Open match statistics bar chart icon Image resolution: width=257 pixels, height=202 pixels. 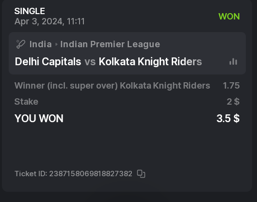pyautogui.click(x=233, y=62)
